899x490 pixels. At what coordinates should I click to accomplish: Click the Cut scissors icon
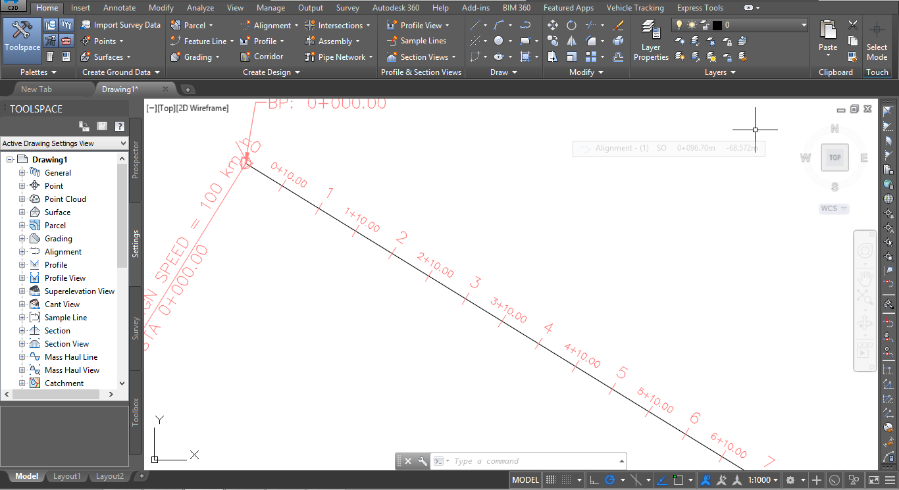[x=853, y=25]
